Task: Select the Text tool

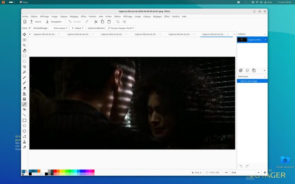Action: point(25,110)
